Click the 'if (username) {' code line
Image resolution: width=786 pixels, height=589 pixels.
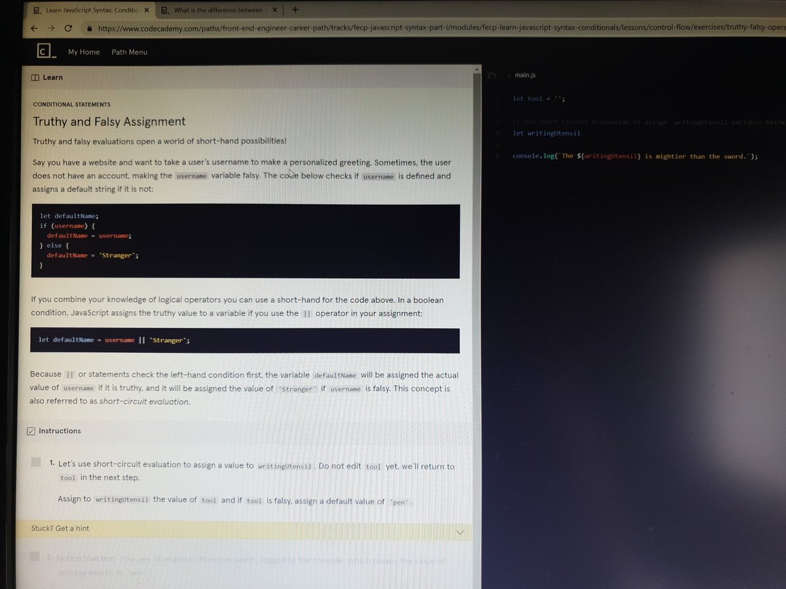(x=67, y=225)
